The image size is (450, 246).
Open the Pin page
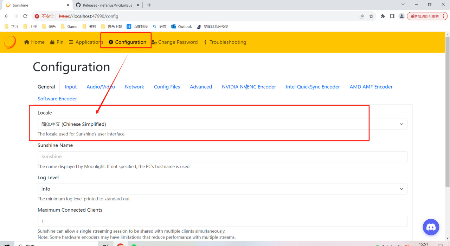57,42
